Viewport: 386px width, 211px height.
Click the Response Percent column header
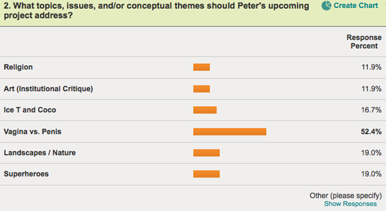[x=364, y=42]
